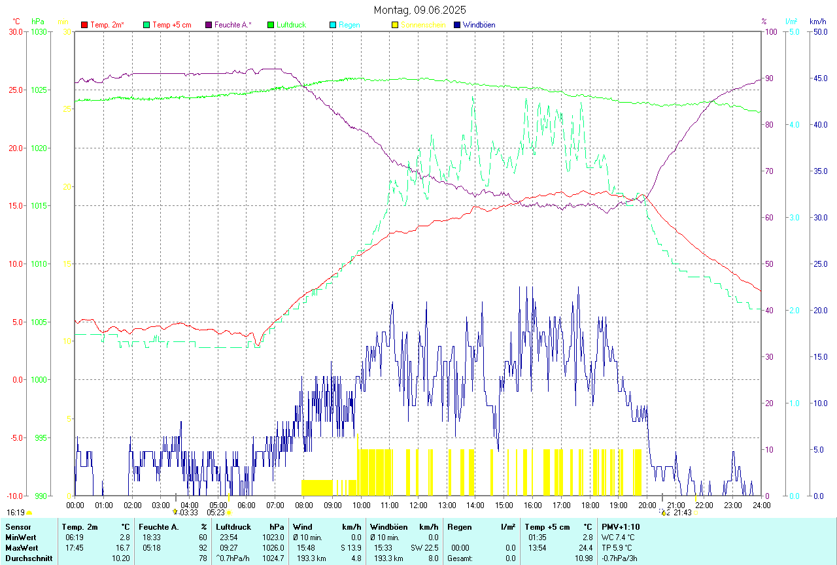The image size is (837, 565).
Task: Click the red Temp. 2m legend square
Action: (x=84, y=25)
